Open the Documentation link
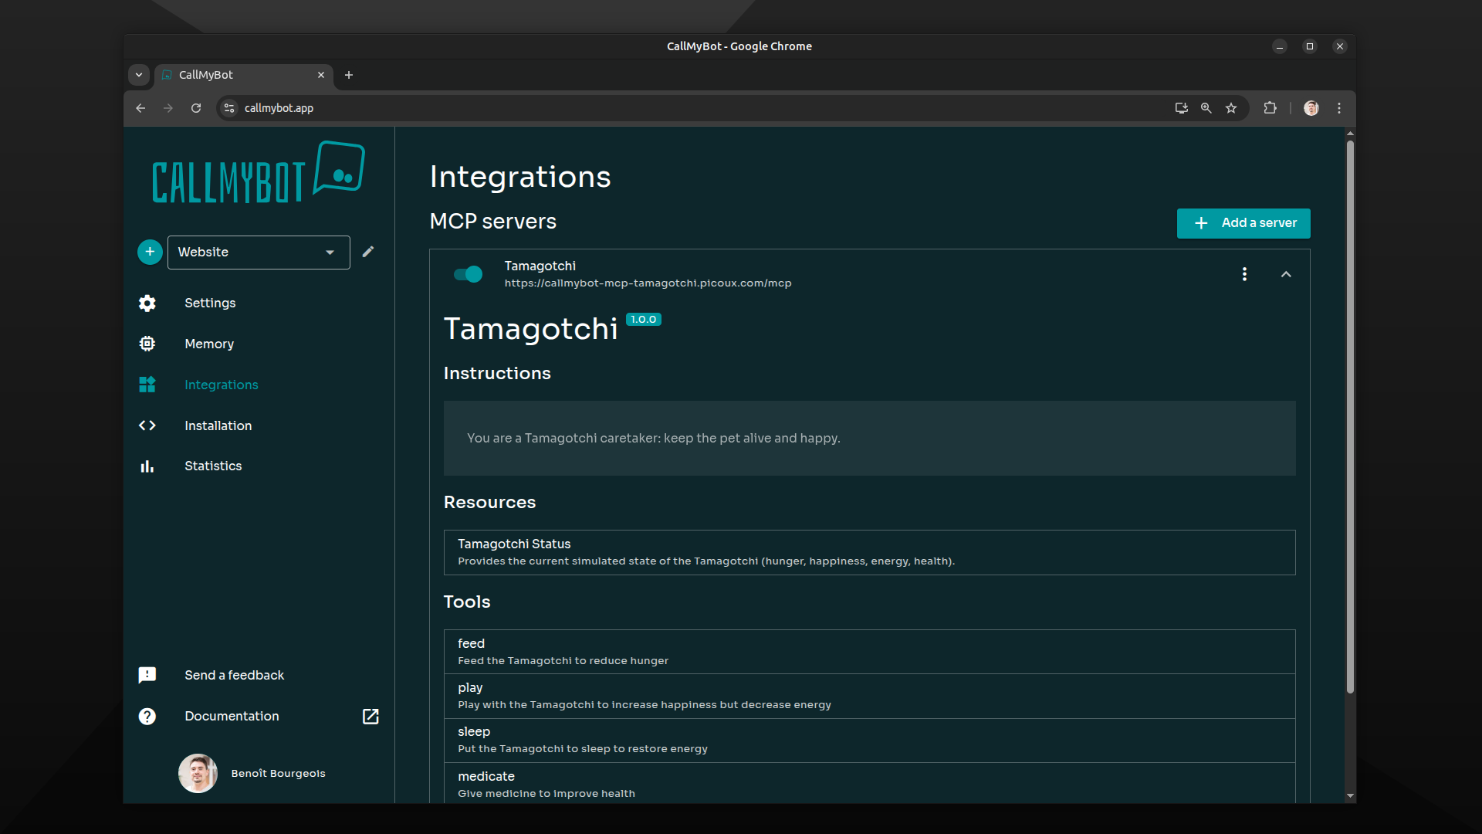Screen dimensions: 1482x834 tap(232, 717)
